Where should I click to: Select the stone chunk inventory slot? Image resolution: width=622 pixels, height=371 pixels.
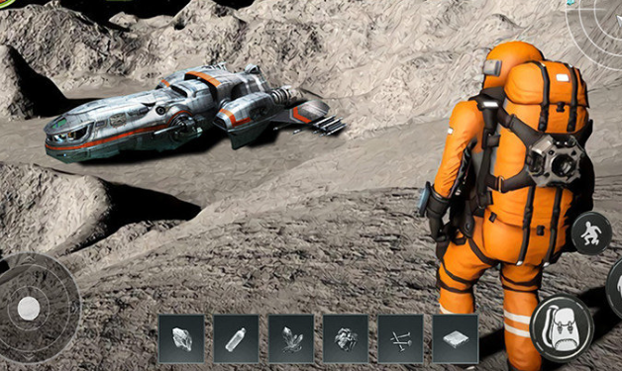tap(181, 339)
